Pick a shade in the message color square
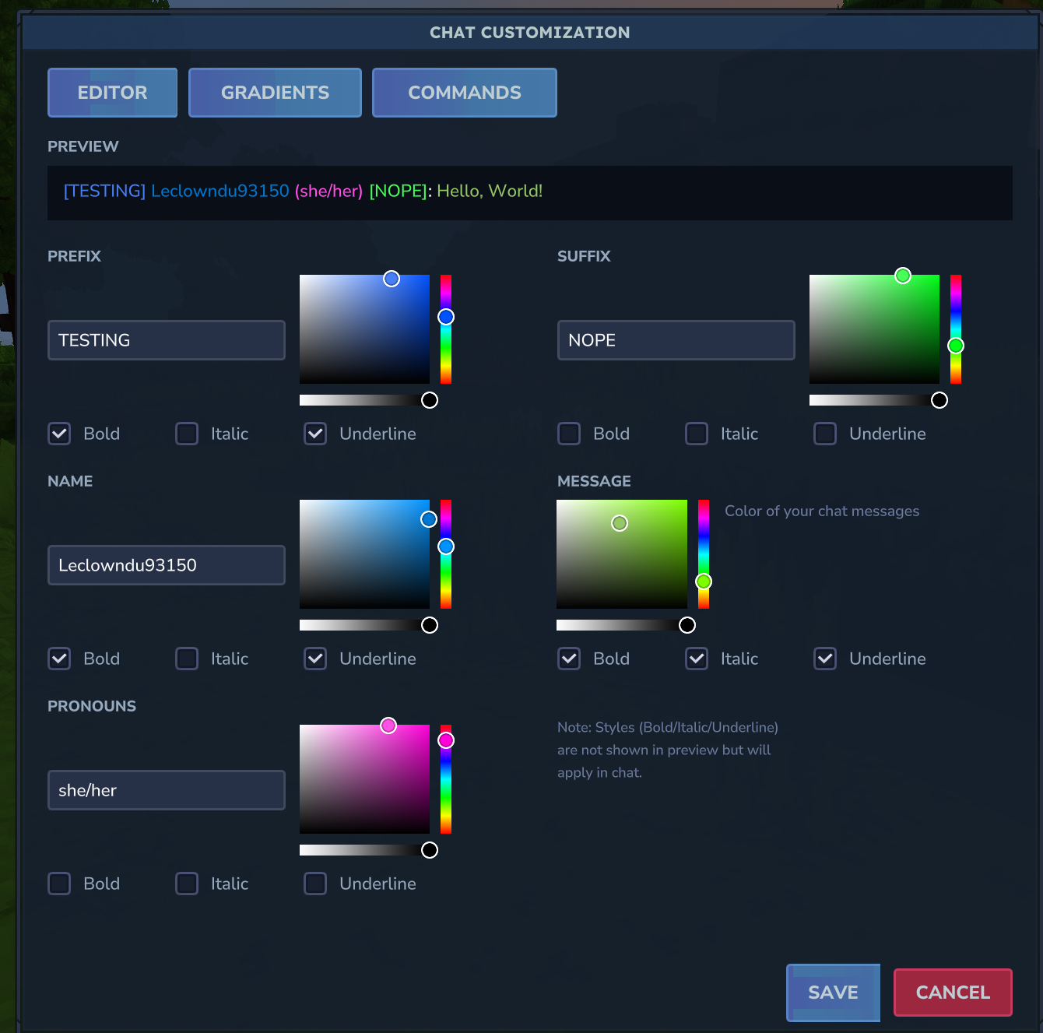Screen dimensions: 1043x1033 [x=621, y=554]
